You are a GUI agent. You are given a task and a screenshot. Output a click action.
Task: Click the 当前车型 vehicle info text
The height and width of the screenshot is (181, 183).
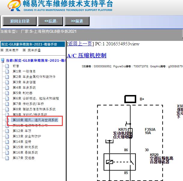(38, 31)
